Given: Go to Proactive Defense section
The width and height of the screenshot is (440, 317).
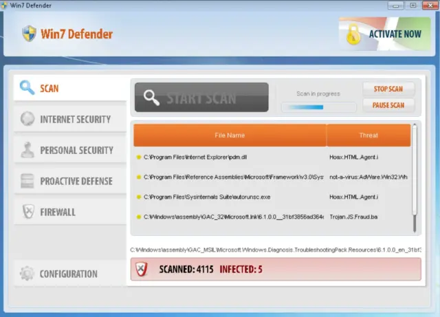Looking at the screenshot, I should point(70,181).
